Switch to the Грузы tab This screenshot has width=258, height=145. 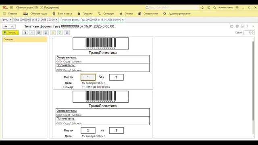point(5,20)
